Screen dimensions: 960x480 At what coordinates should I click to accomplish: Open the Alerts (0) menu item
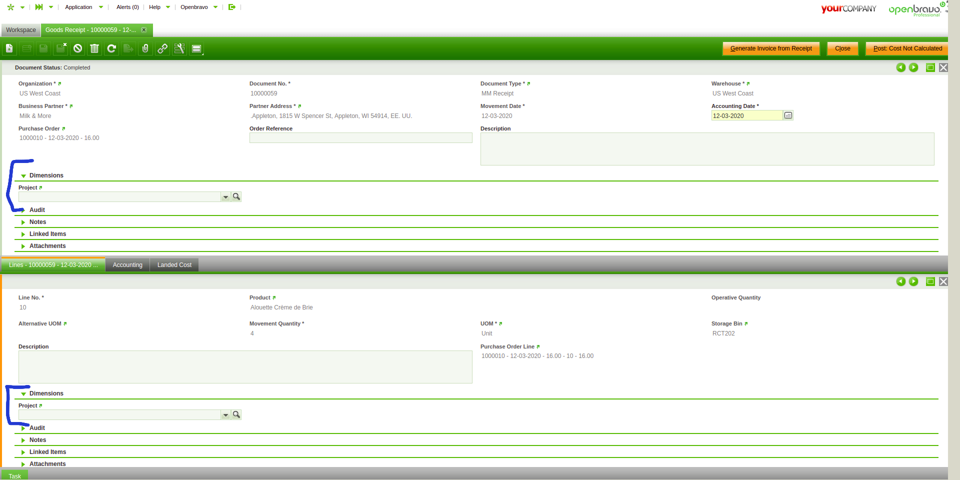127,7
